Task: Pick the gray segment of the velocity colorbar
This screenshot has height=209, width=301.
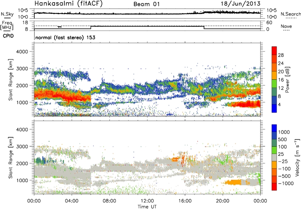Action: [274, 157]
